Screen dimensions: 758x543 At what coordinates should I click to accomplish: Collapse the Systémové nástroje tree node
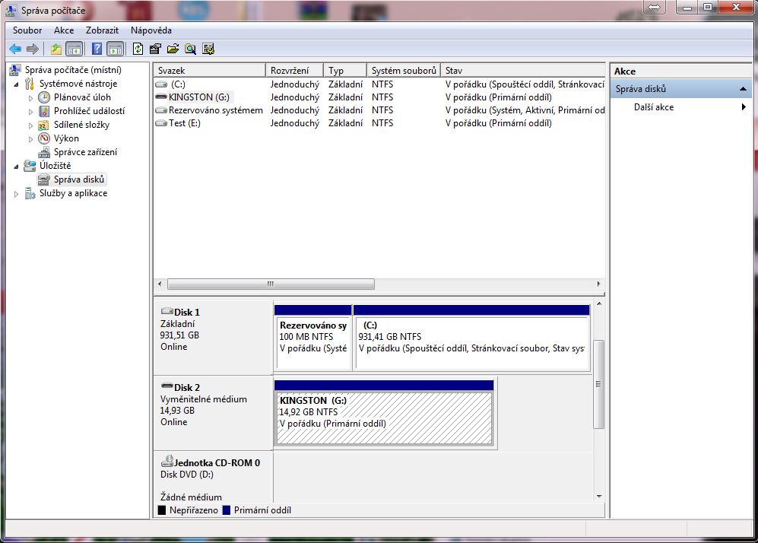16,84
